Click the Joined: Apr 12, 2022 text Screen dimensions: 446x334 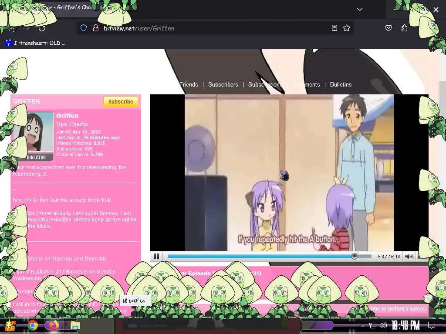pos(78,132)
